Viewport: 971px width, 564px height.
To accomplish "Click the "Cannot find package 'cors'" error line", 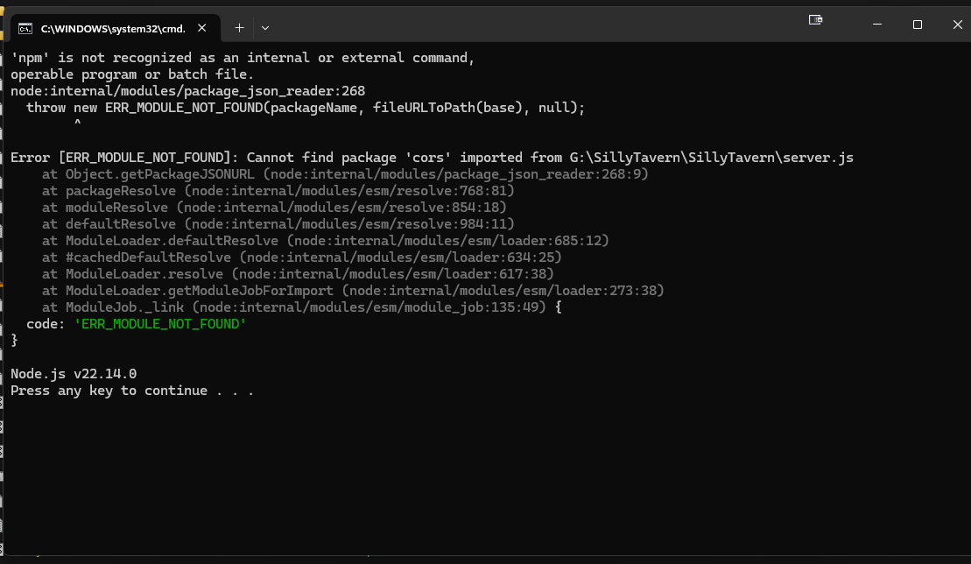I will 432,158.
